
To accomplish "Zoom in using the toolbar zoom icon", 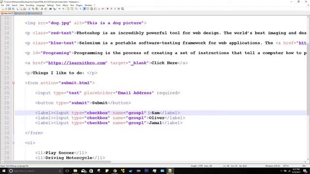I will [60, 9].
